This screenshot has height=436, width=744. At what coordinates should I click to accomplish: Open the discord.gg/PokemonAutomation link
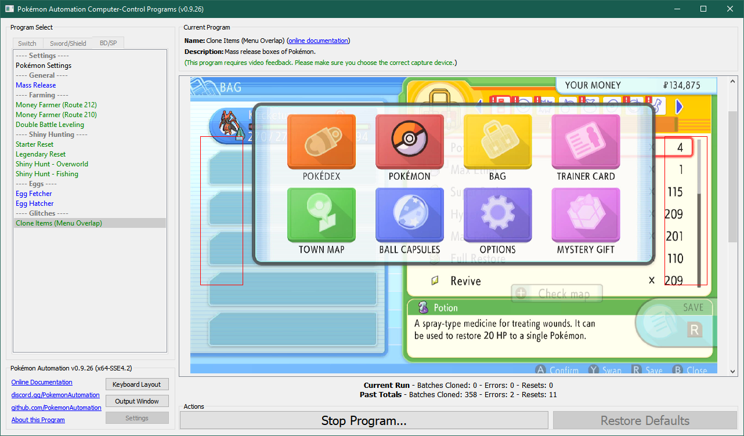click(x=55, y=395)
